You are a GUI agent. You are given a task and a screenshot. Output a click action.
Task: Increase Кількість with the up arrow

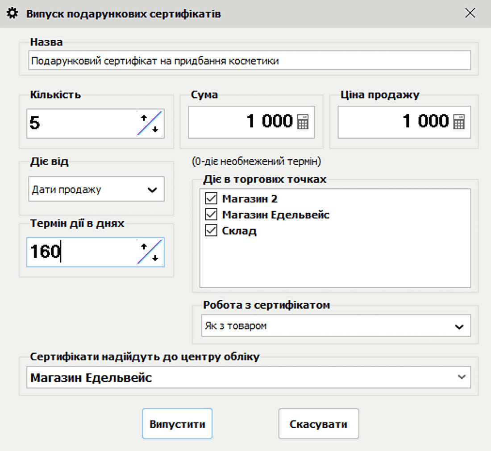[144, 118]
